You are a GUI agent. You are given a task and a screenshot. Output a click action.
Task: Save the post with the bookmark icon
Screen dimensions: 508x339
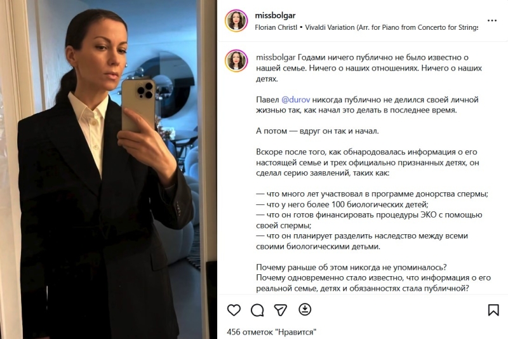pyautogui.click(x=493, y=310)
